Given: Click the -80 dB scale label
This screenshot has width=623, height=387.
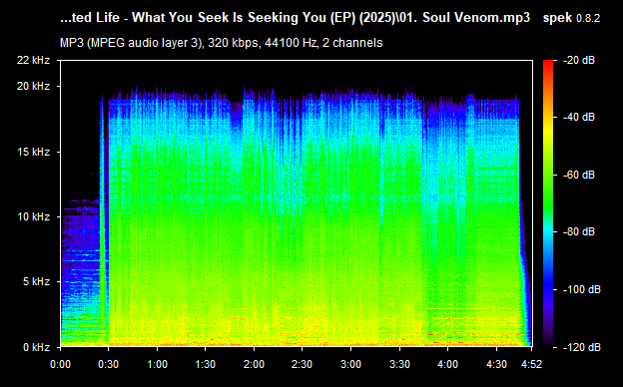Looking at the screenshot, I should (x=579, y=231).
